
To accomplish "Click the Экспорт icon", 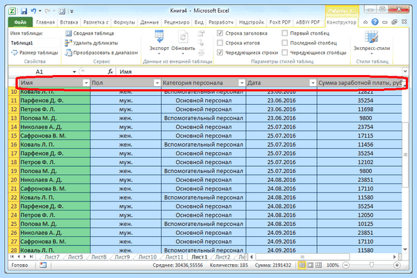I will click(x=159, y=36).
